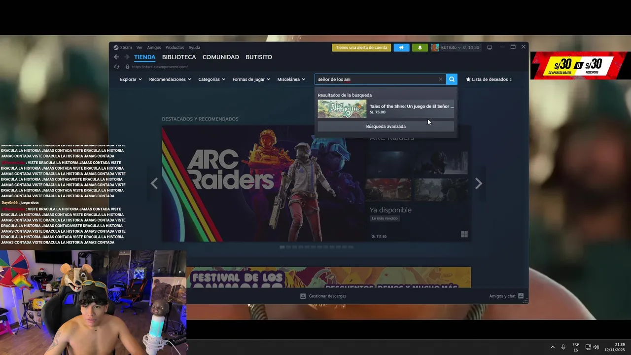Viewport: 631px width, 355px height.
Task: Click the Tienes una alerta de cuenta button
Action: click(x=361, y=48)
